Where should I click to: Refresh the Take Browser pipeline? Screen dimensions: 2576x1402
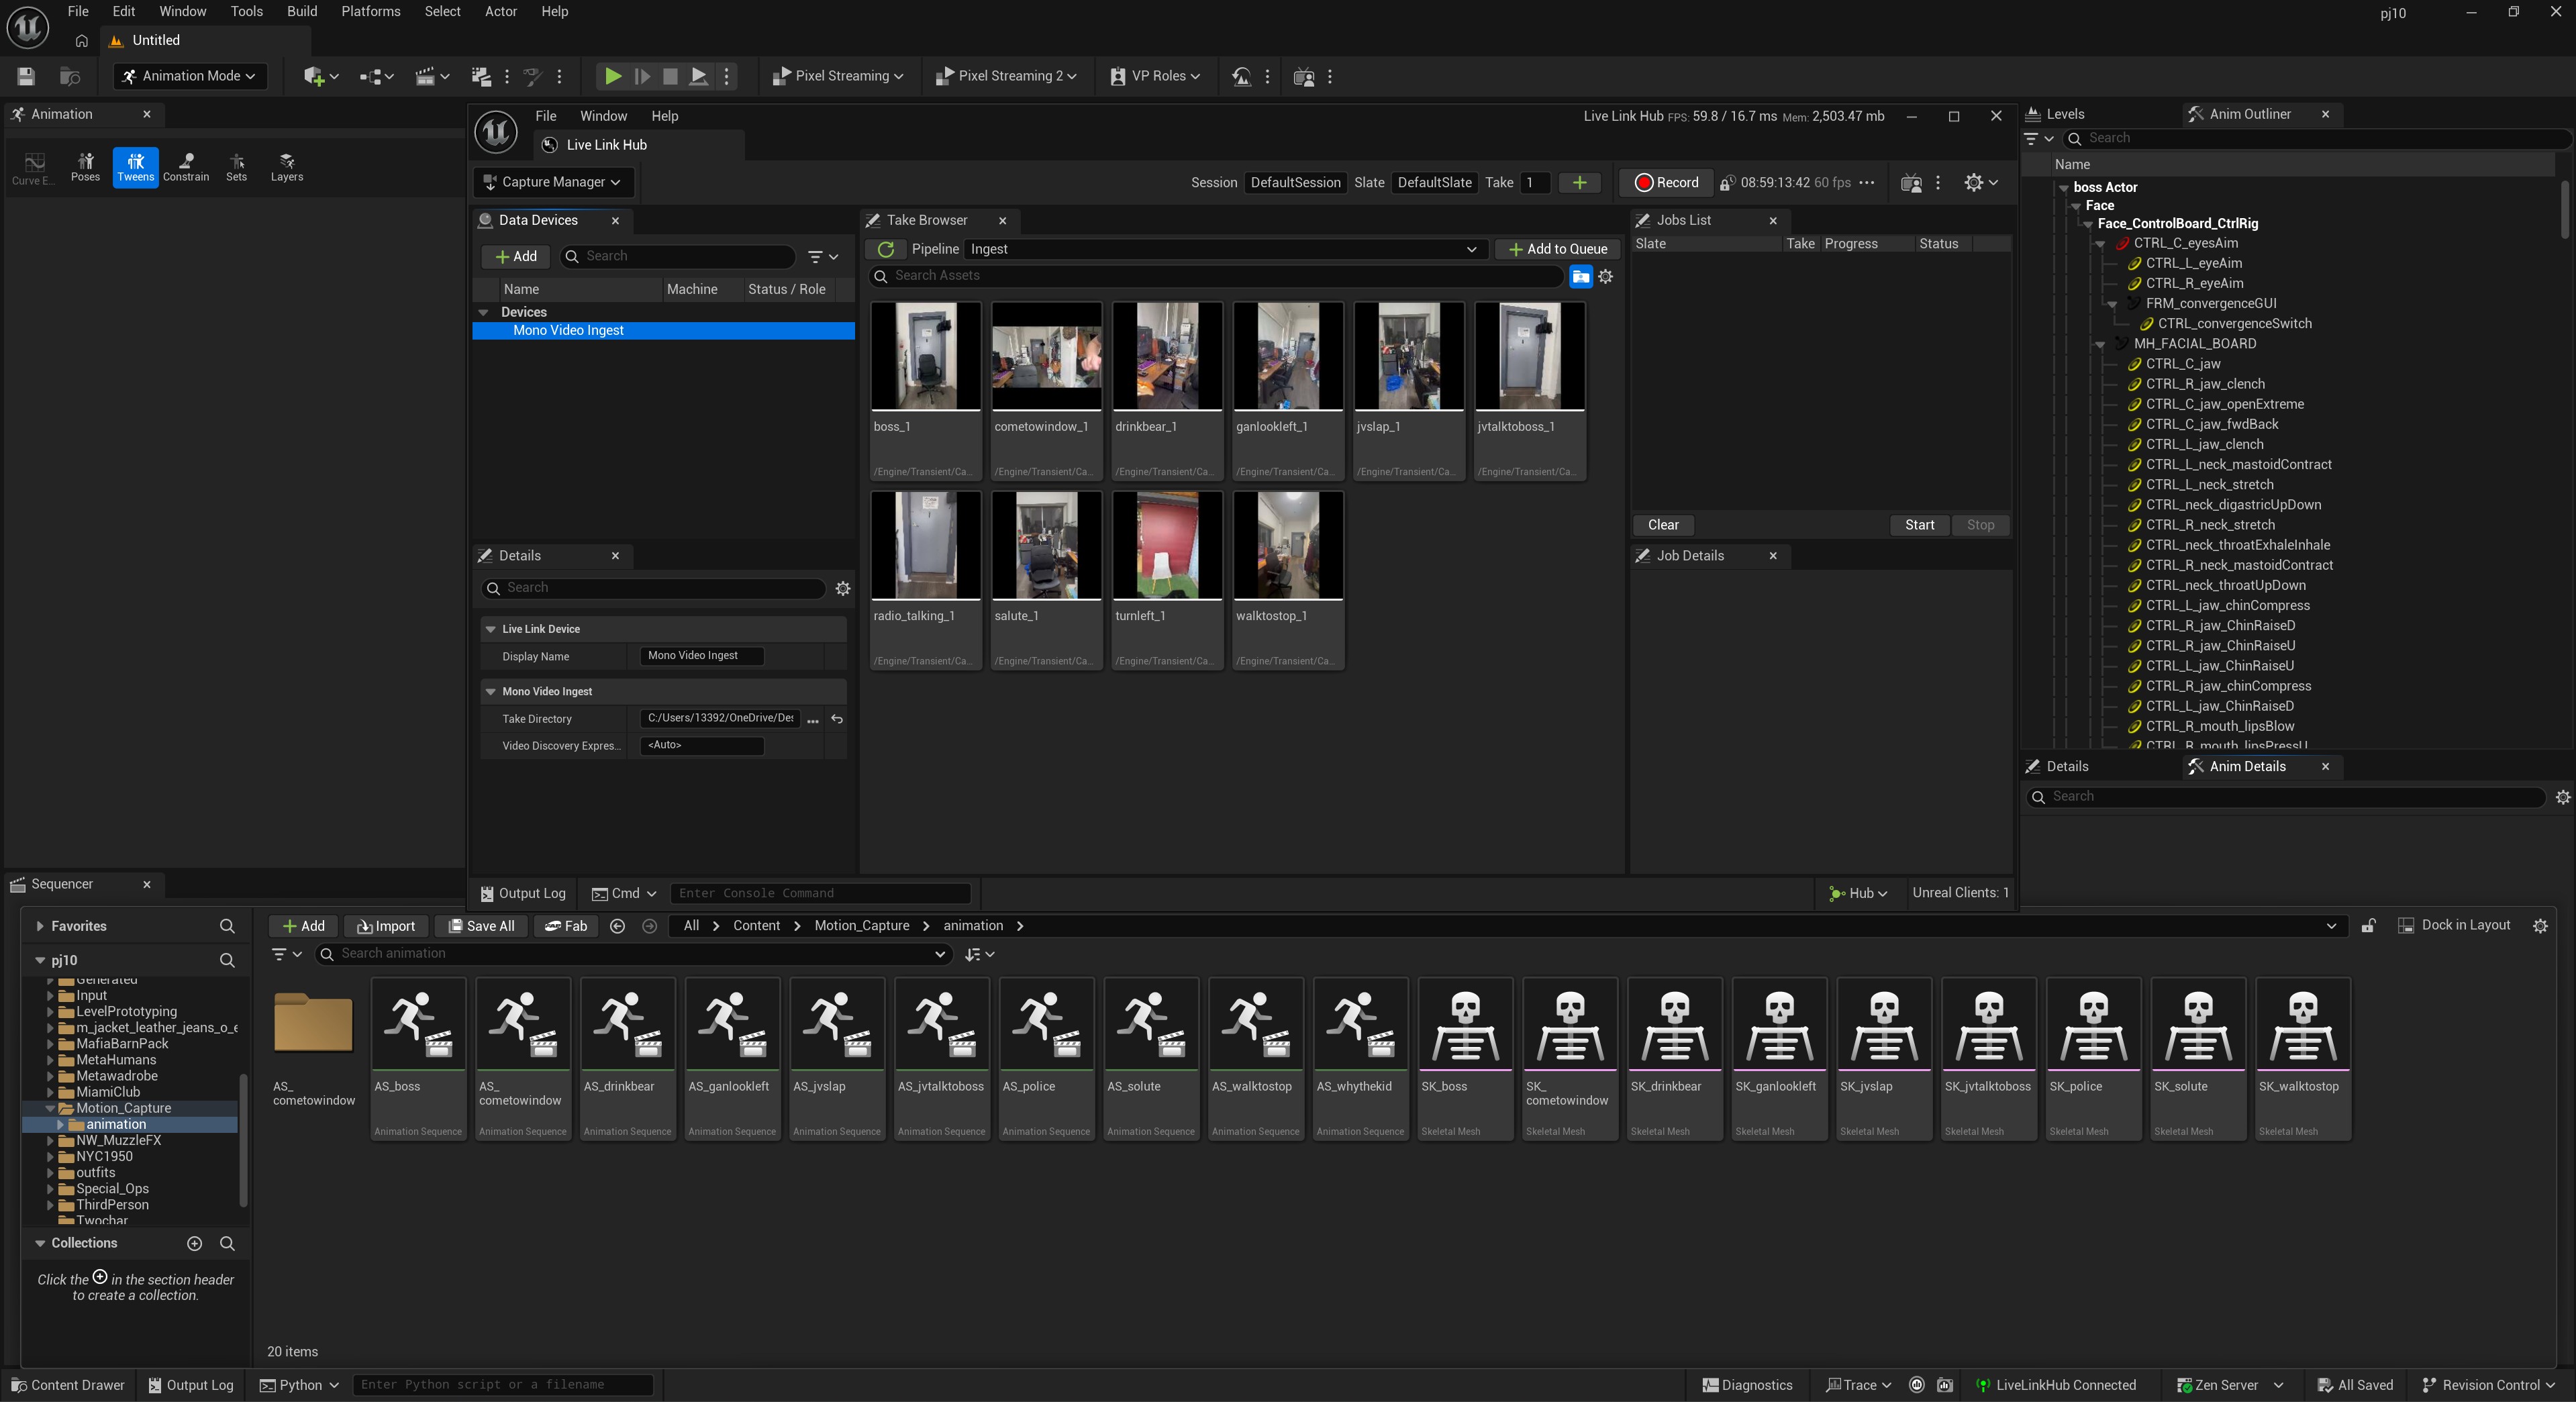coord(886,249)
